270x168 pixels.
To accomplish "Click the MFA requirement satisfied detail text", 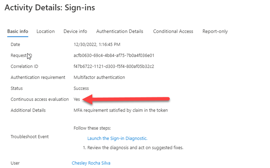I will pyautogui.click(x=121, y=110).
